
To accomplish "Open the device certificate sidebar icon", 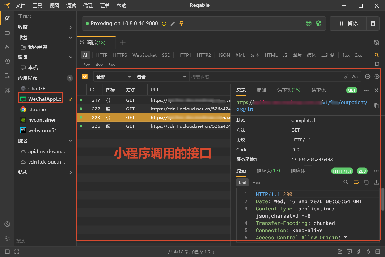I will click(x=7, y=76).
